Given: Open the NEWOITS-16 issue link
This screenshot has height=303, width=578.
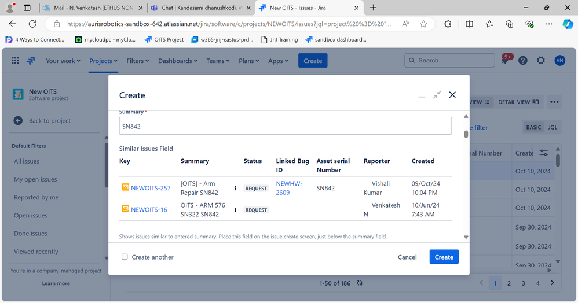Looking at the screenshot, I should point(149,209).
